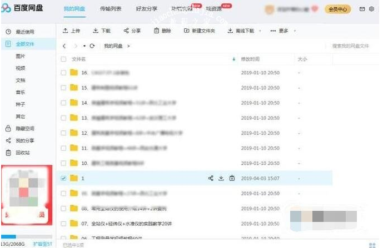Viewport: 383px width, 248px height.
Task: Click the storage usage progress bar
Action: point(26,236)
